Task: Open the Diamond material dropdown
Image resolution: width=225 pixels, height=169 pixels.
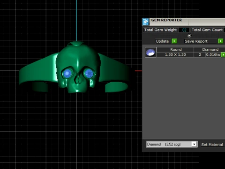Action: 194,144
